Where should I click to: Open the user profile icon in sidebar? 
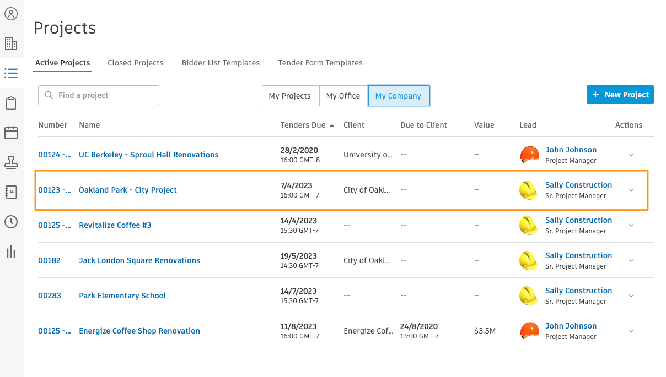coord(12,14)
